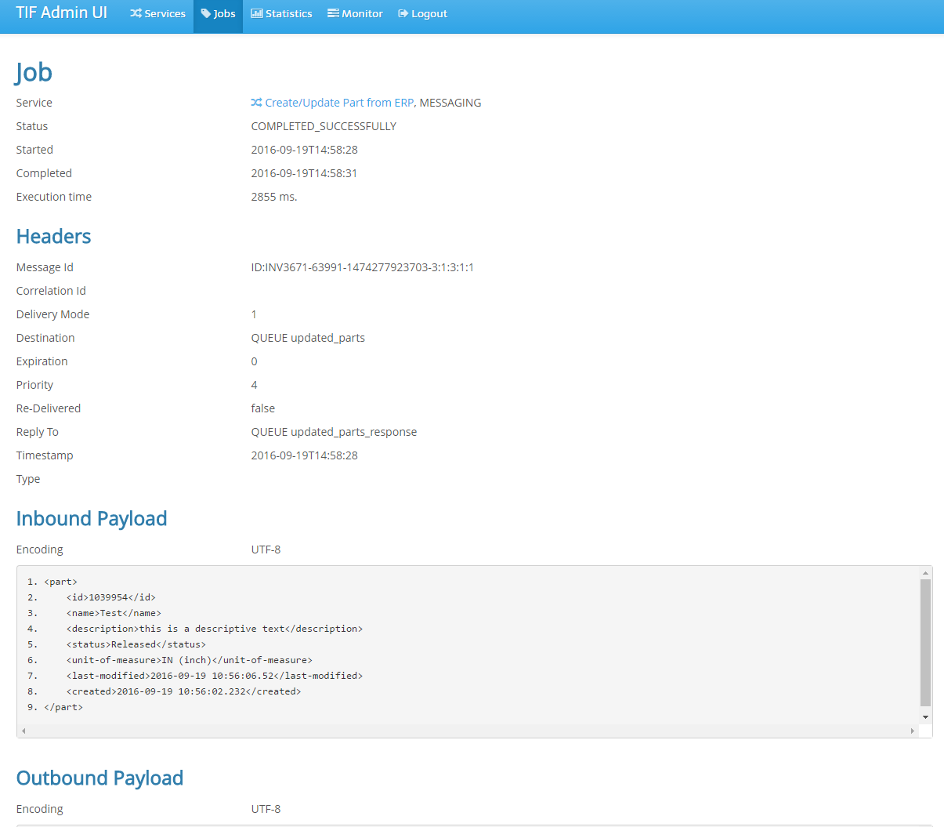Image resolution: width=944 pixels, height=827 pixels.
Task: Click the Expiration value 0 link
Action: click(x=254, y=361)
